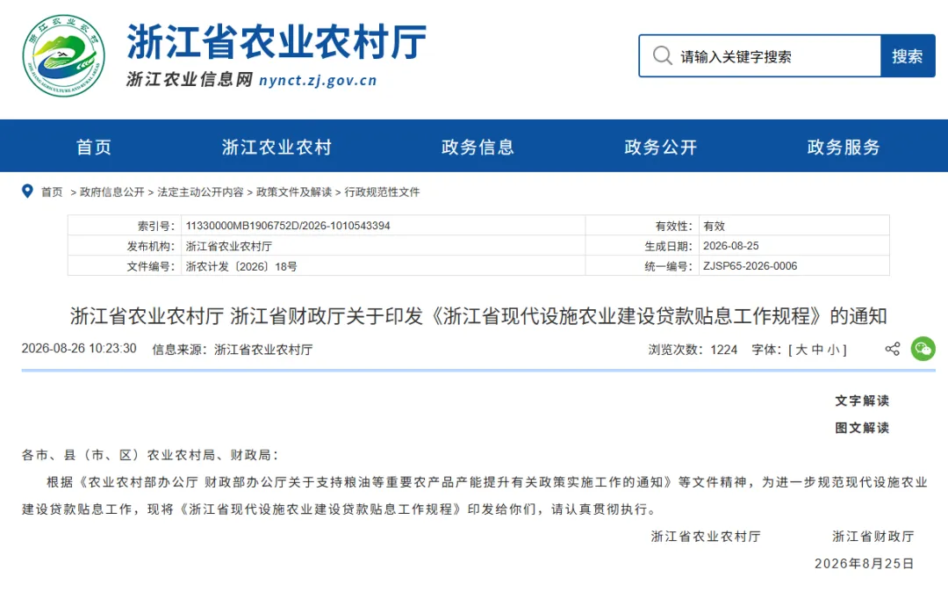948x599 pixels.
Task: Click the Zhejiang agriculture department round logo
Action: point(63,55)
